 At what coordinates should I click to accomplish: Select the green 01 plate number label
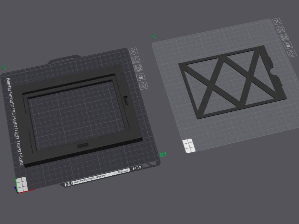[x=164, y=154]
